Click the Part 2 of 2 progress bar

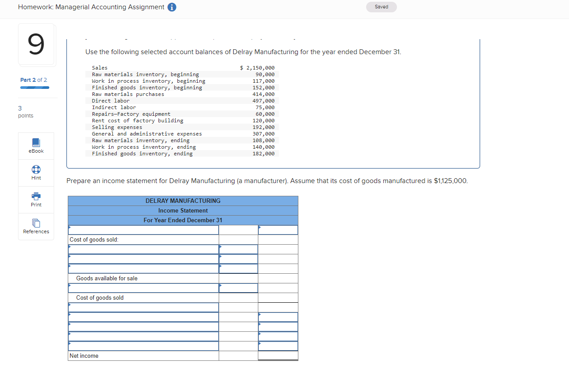point(35,87)
